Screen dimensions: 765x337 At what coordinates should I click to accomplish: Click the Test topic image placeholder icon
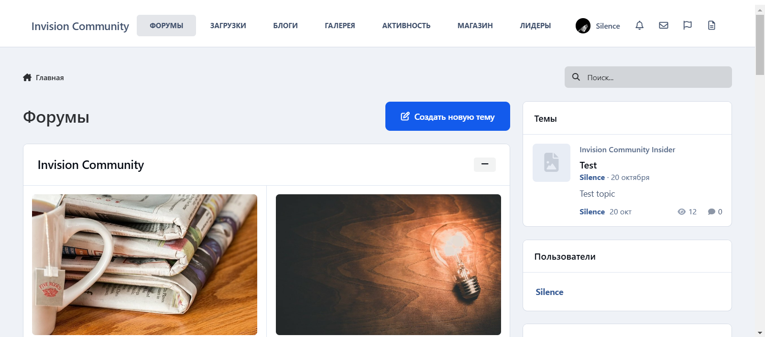[x=551, y=163]
